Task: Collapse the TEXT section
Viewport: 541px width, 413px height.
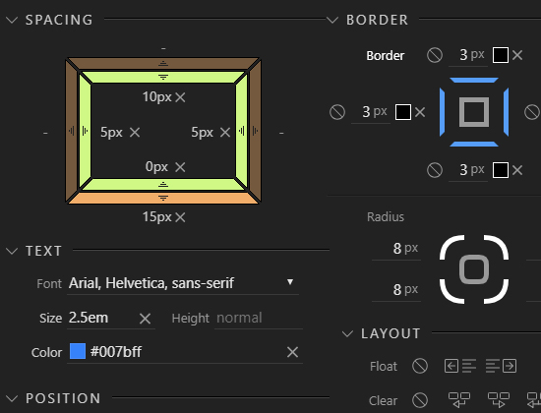Action: coord(12,251)
